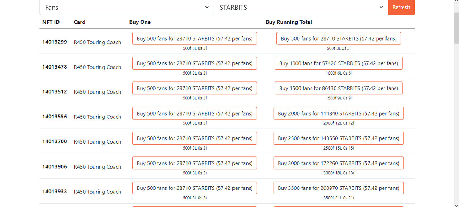Click the 2000f 12L 0s 12i label
459x207 pixels.
coord(339,123)
